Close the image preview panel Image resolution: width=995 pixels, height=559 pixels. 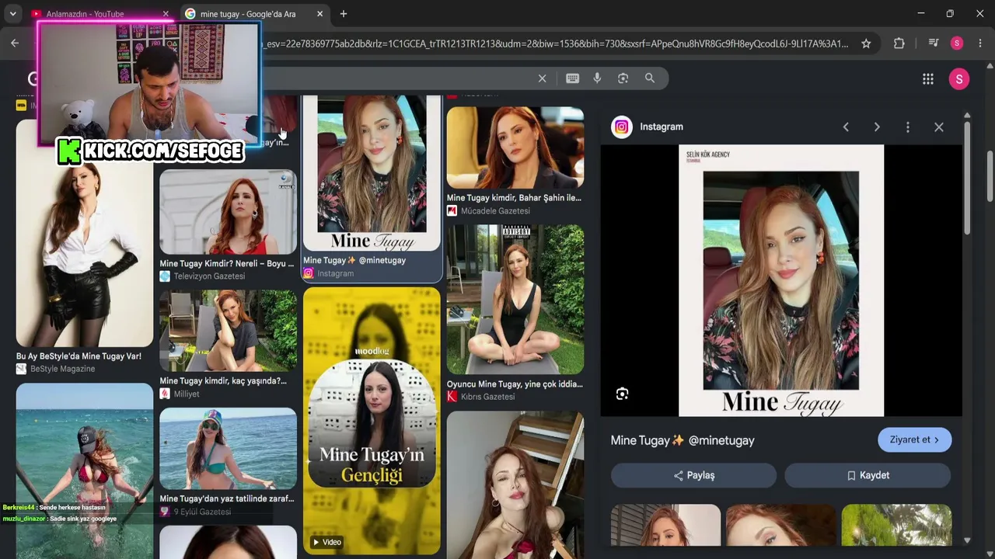click(939, 127)
